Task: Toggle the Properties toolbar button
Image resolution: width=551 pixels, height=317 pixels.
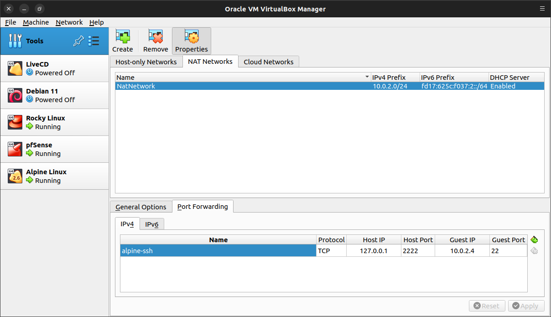Action: 192,41
